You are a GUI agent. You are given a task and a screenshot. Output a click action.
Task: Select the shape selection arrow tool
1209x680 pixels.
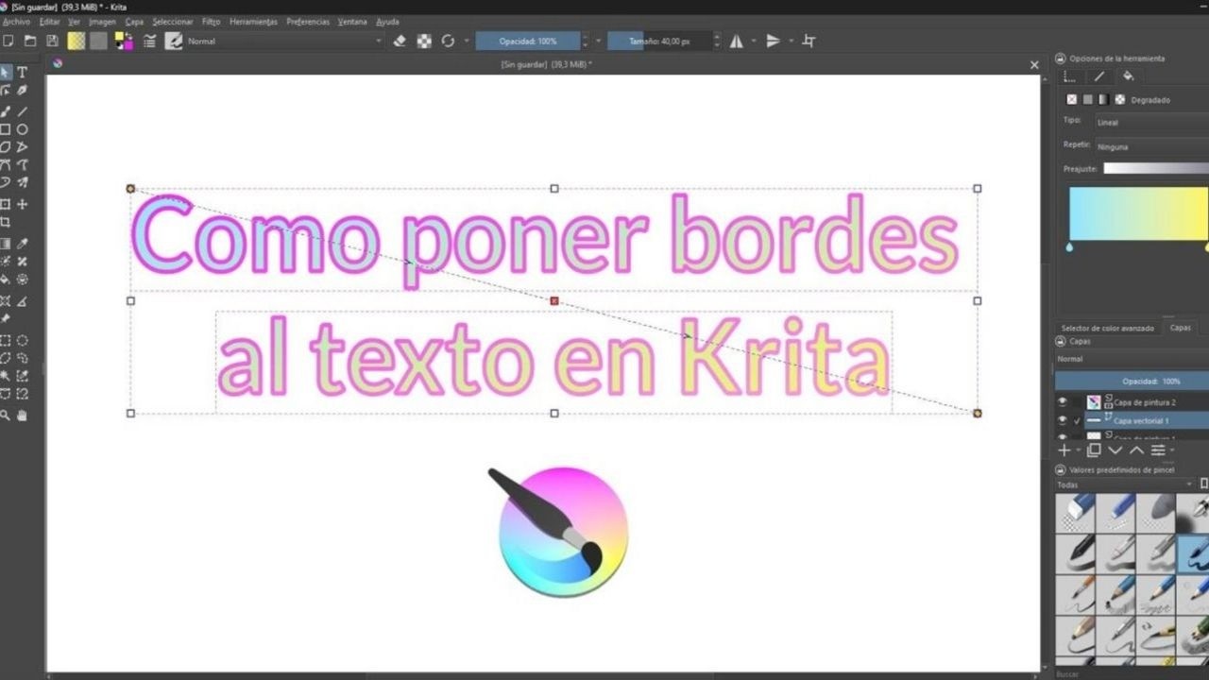(x=6, y=72)
